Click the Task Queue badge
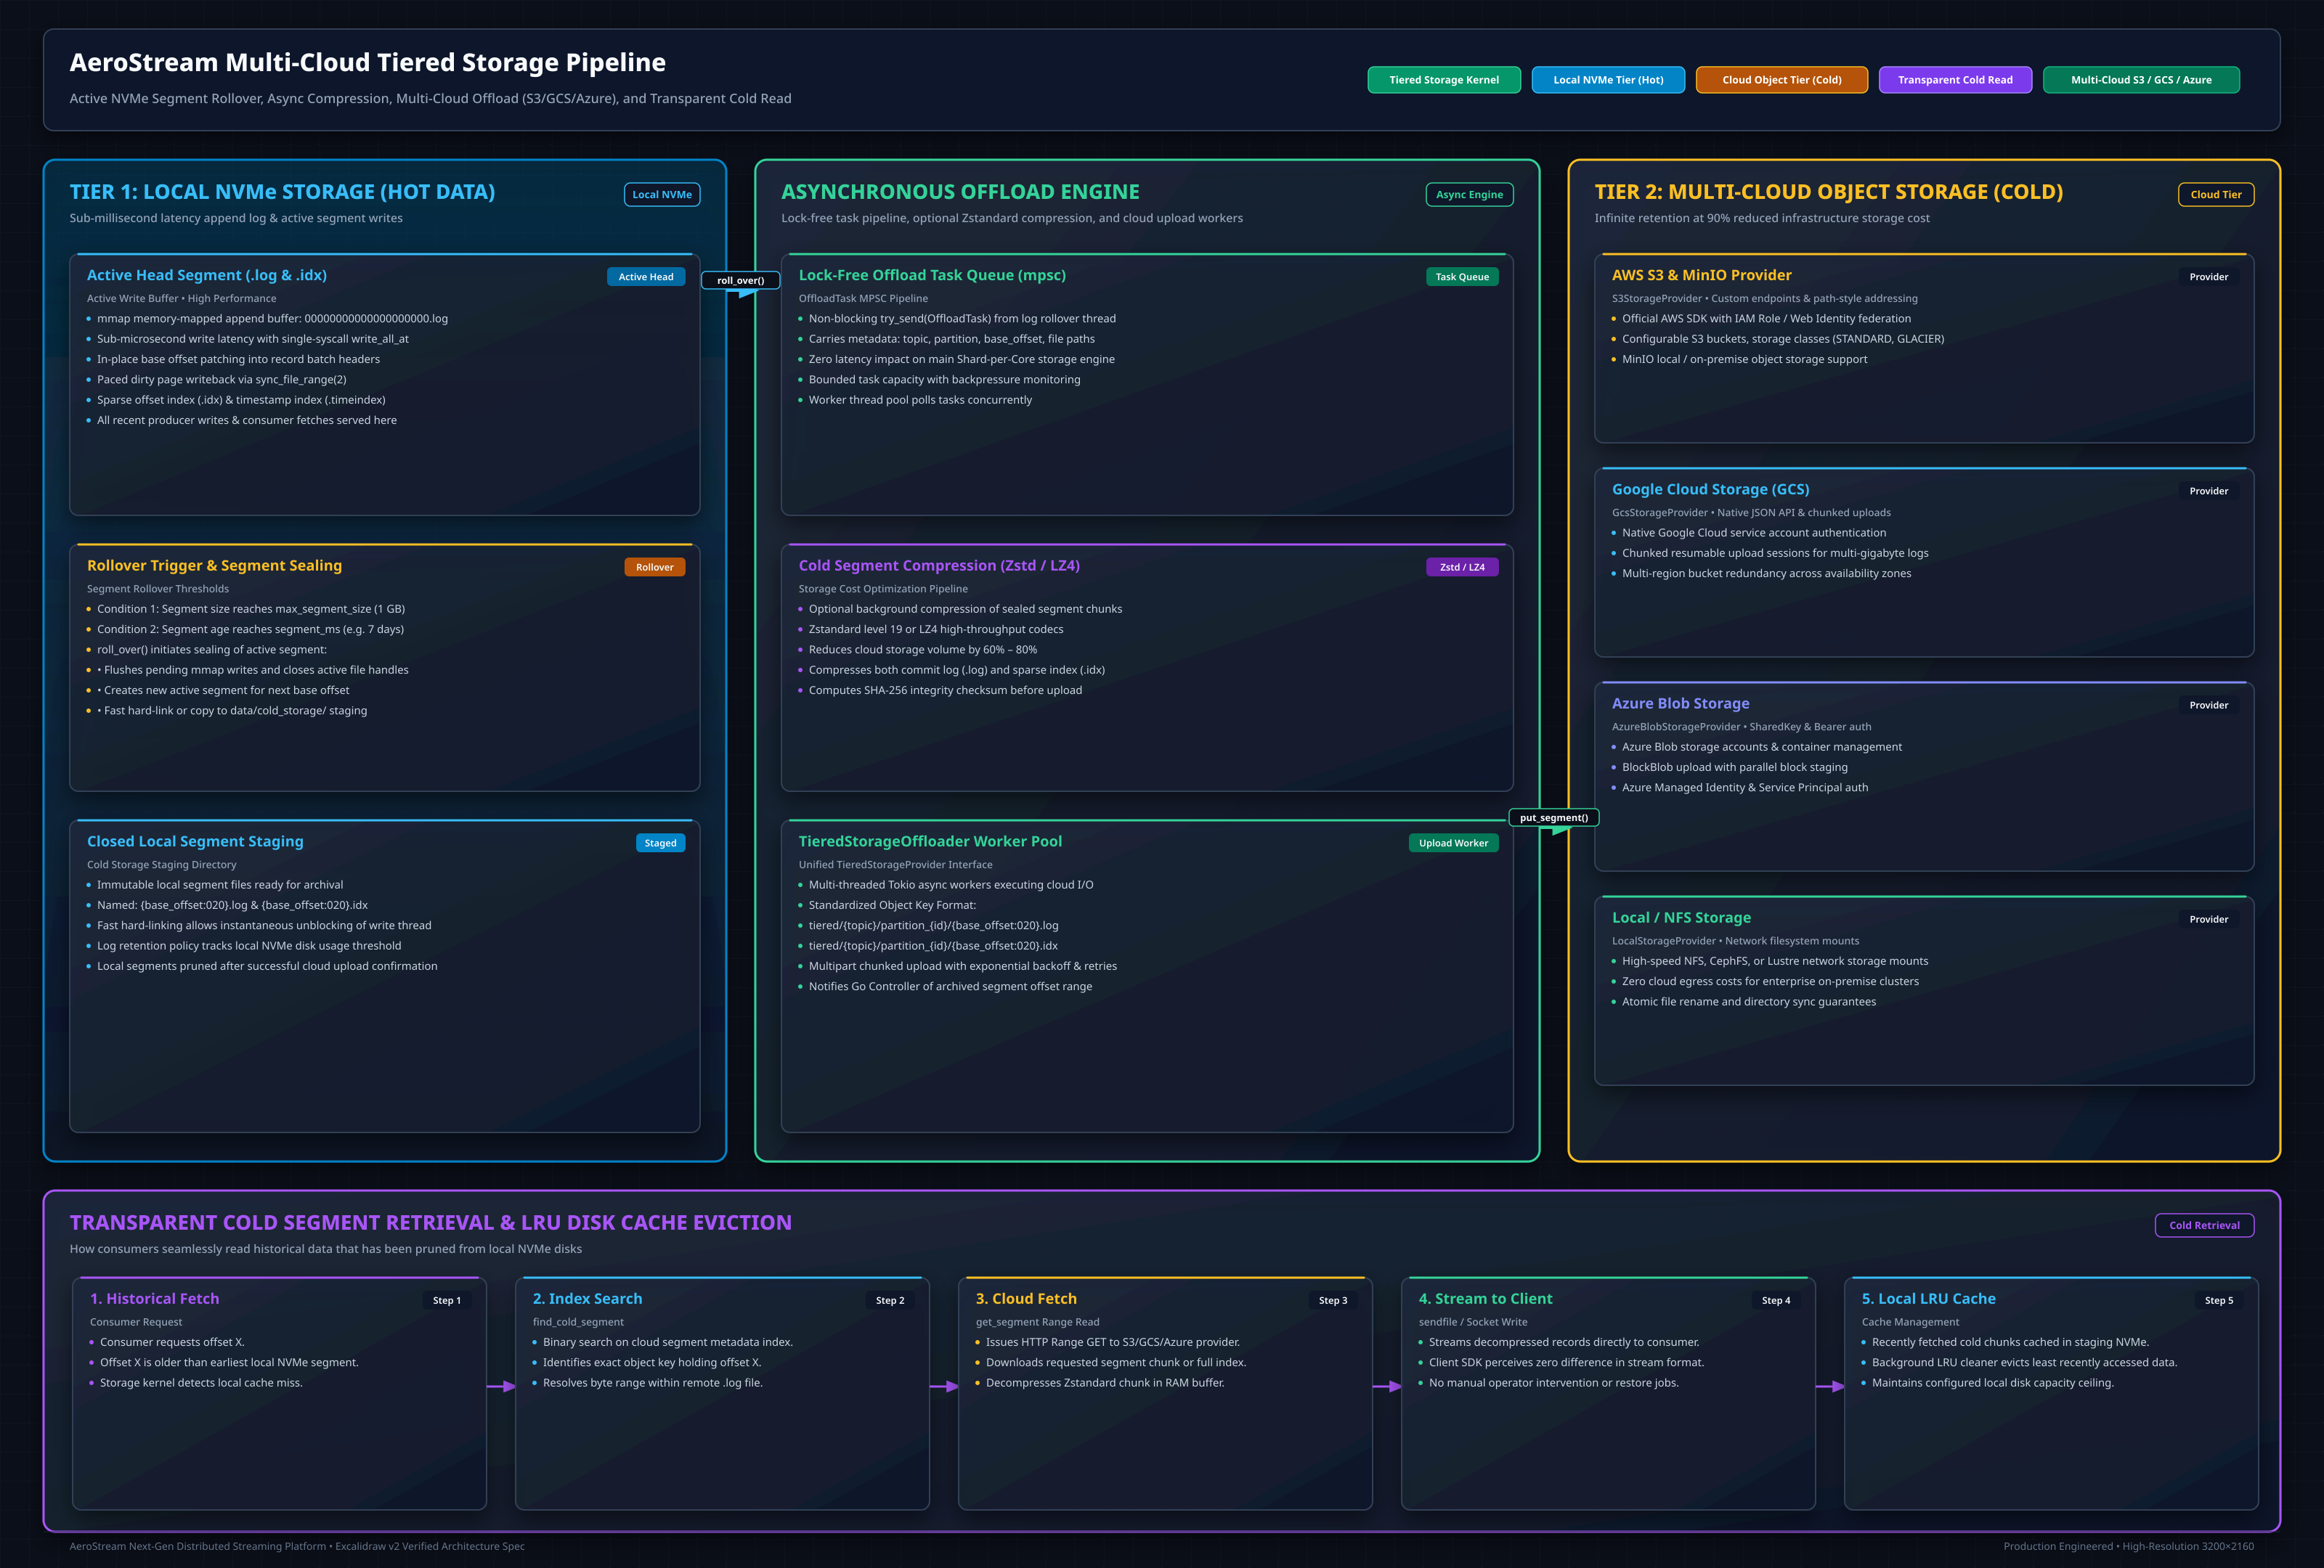 pyautogui.click(x=1461, y=277)
